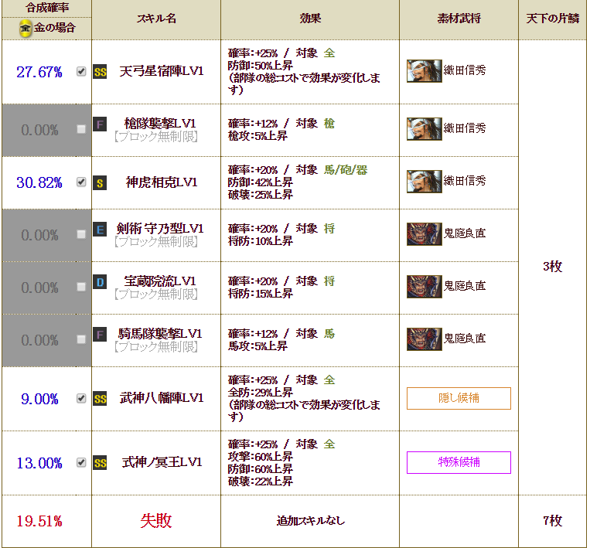Select skill name 式神ノ冥王LV1
This screenshot has width=590, height=548.
pos(162,462)
